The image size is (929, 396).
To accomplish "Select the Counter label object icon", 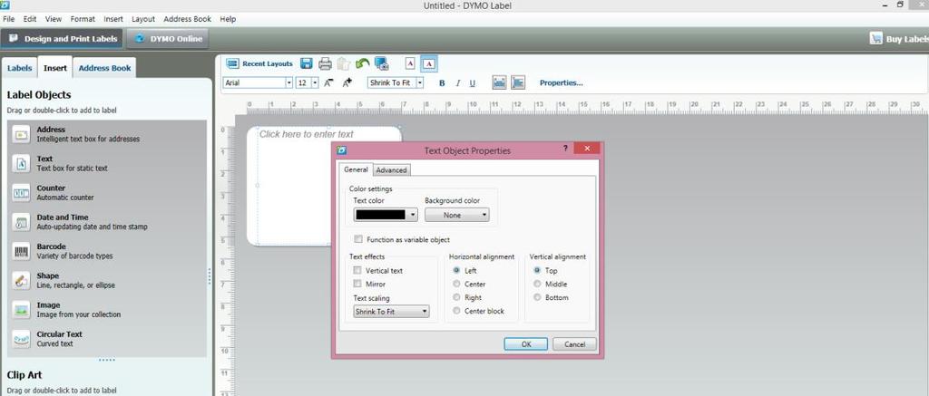I will click(22, 193).
